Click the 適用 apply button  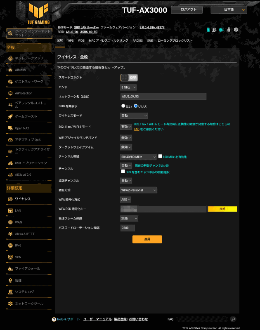coord(147,239)
